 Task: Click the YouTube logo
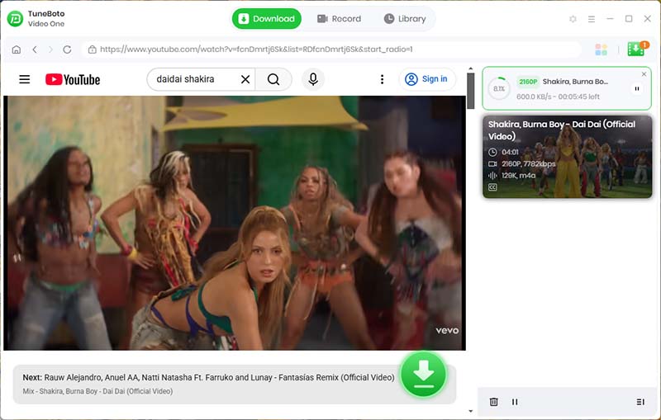click(x=73, y=79)
